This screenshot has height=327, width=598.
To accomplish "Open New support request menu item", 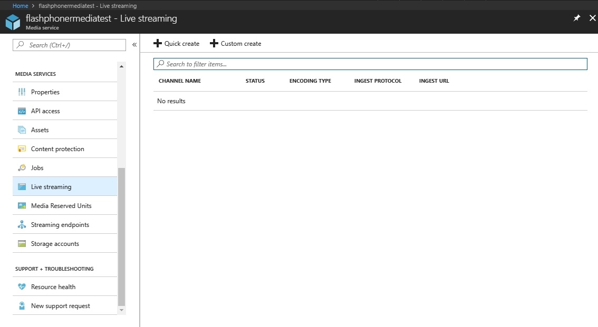I will [x=60, y=306].
